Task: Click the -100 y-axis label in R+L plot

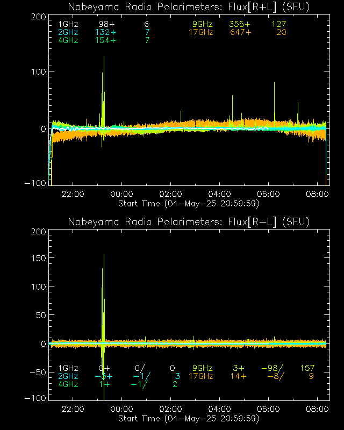Action: pos(35,183)
